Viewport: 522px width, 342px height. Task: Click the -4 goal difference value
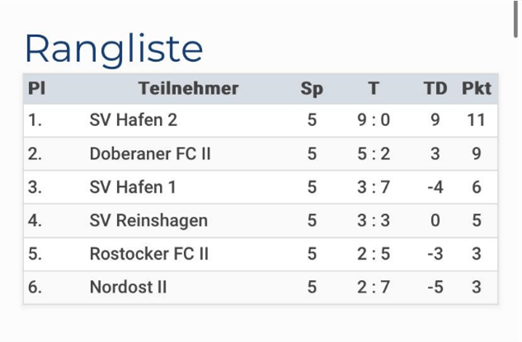435,187
